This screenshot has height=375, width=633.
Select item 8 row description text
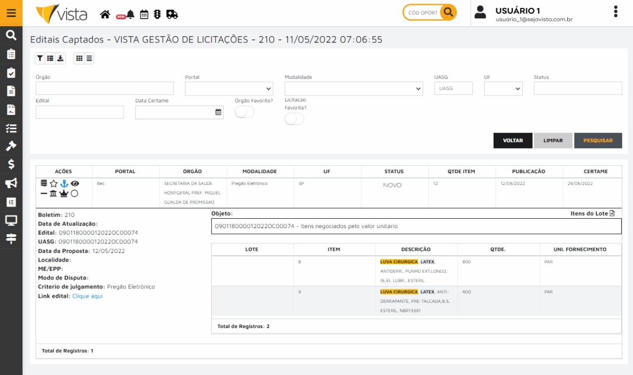click(413, 271)
